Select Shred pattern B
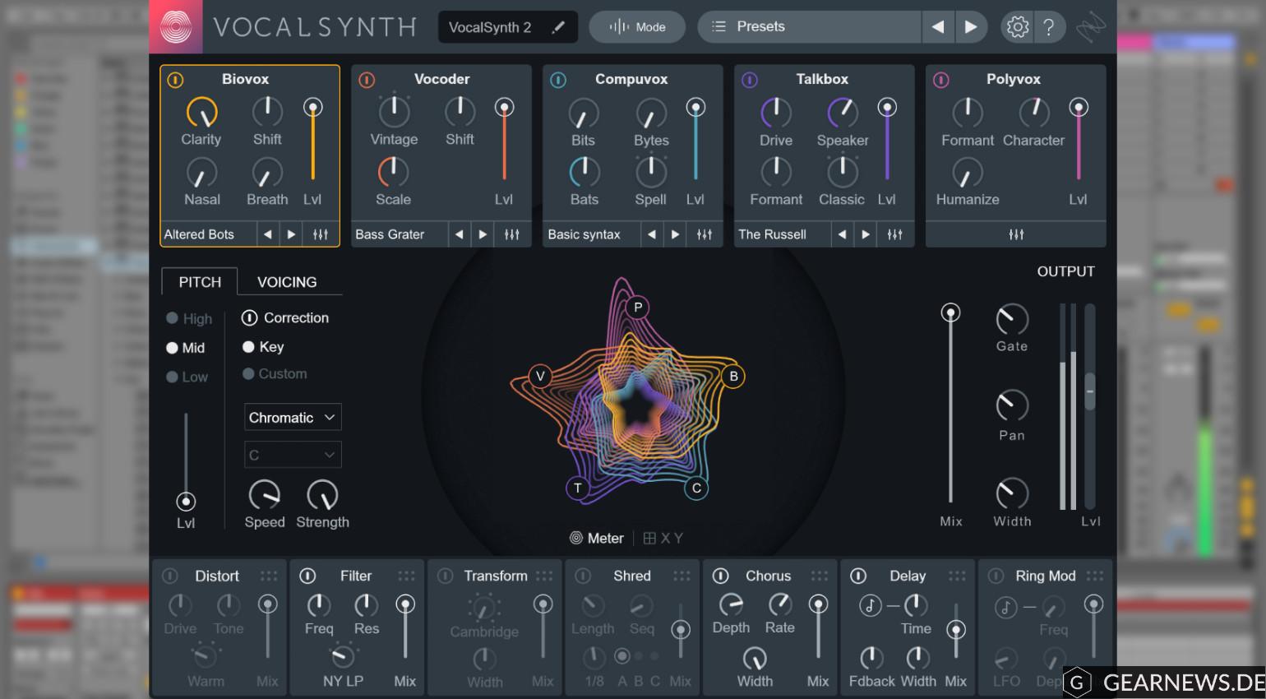The height and width of the screenshot is (699, 1266). point(639,656)
